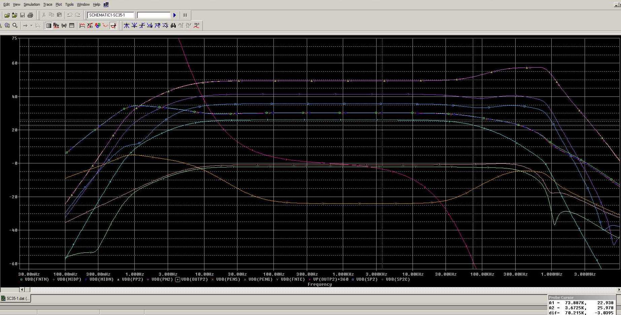
Task: Open the Trace menu
Action: (x=47, y=4)
